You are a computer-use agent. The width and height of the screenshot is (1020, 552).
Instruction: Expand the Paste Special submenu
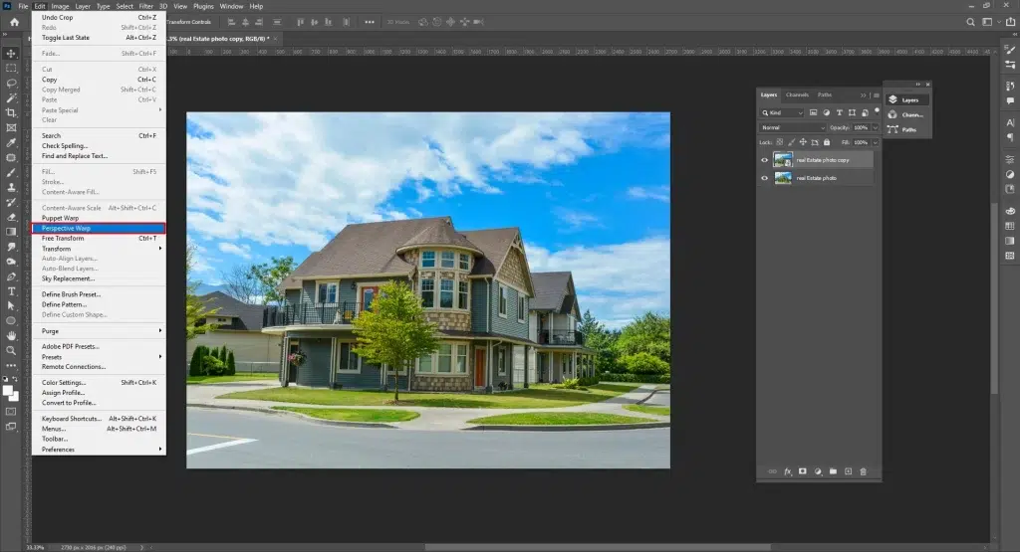pyautogui.click(x=99, y=110)
